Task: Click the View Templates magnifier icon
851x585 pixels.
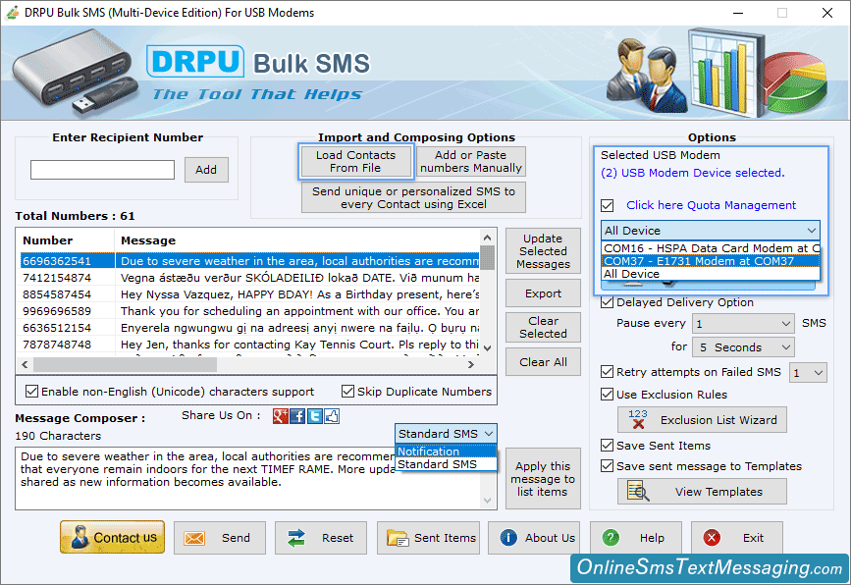Action: 638,491
